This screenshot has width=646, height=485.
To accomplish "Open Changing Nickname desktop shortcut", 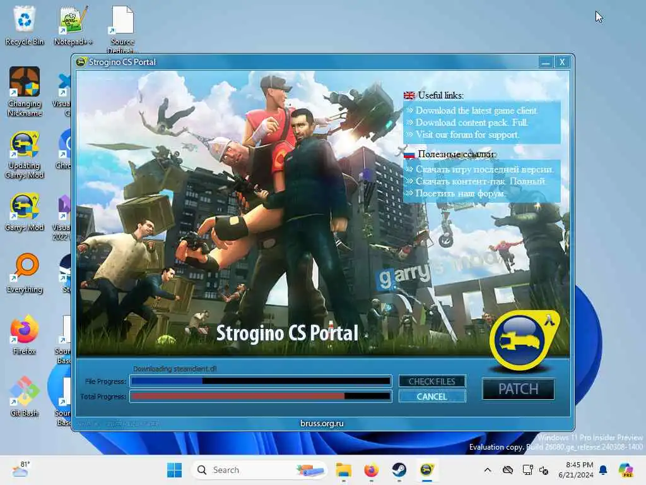I will pos(25,92).
